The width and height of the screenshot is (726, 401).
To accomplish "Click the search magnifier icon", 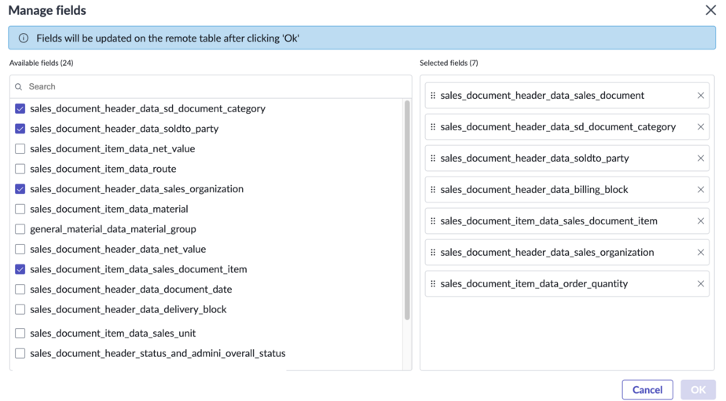I will tap(19, 86).
